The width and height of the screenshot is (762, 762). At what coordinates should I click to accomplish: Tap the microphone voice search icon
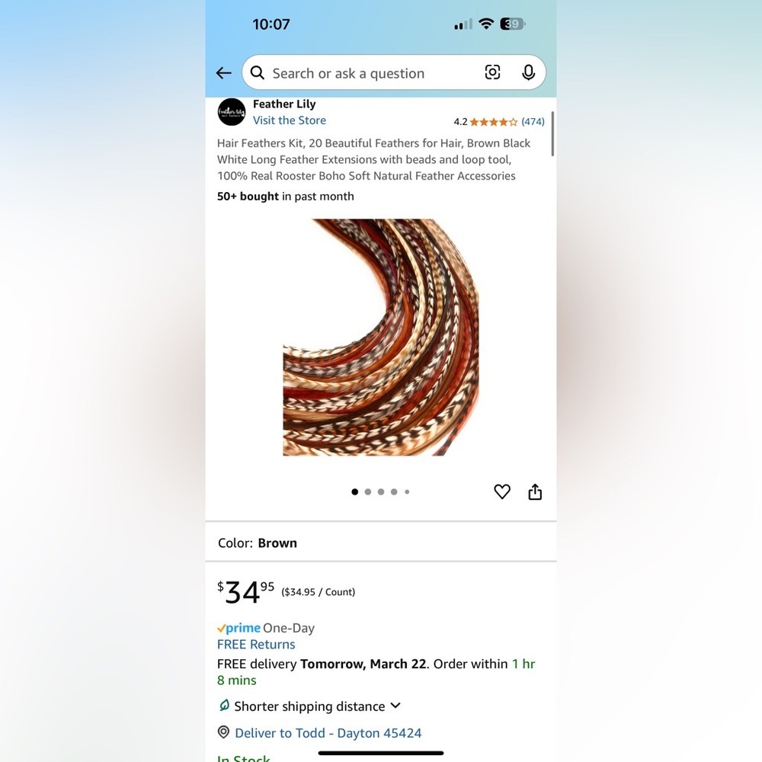(528, 72)
